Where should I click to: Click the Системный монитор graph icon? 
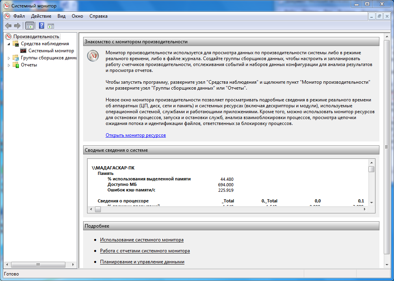point(23,51)
